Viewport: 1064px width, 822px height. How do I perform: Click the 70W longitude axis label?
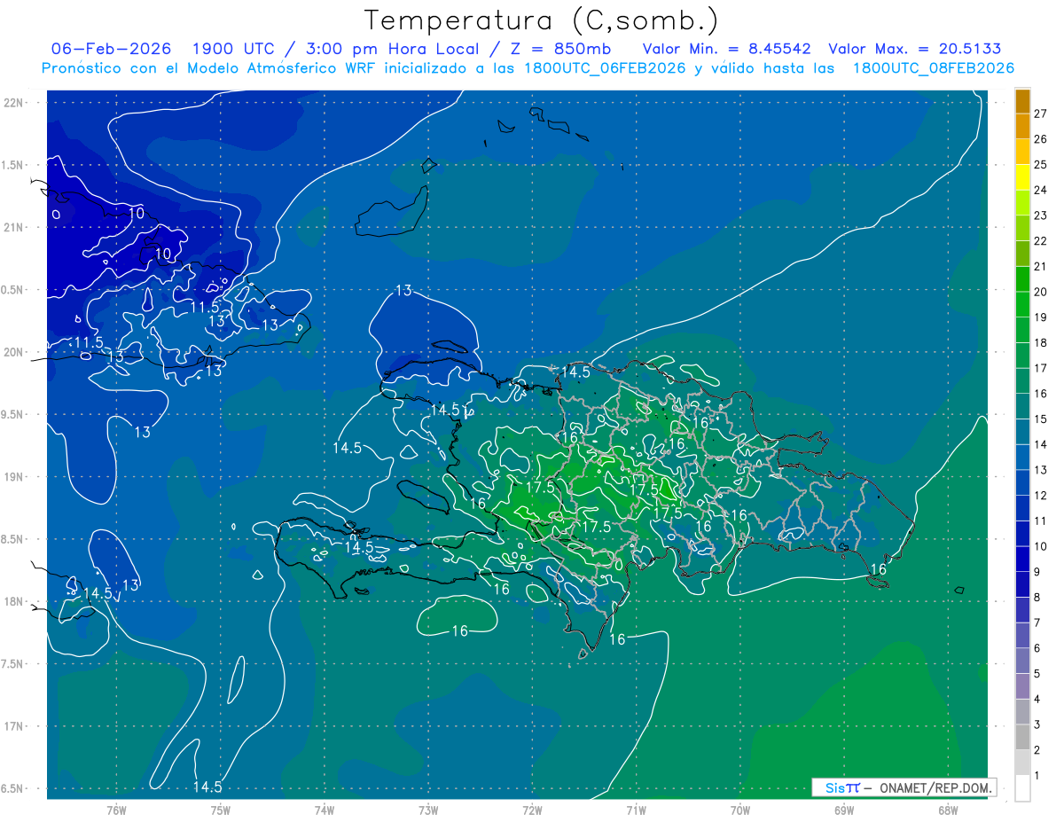click(x=740, y=810)
